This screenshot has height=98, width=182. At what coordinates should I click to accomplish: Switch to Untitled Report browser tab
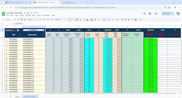click(x=74, y=2)
